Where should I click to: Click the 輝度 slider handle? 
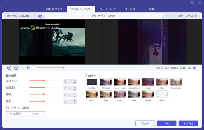44,94
